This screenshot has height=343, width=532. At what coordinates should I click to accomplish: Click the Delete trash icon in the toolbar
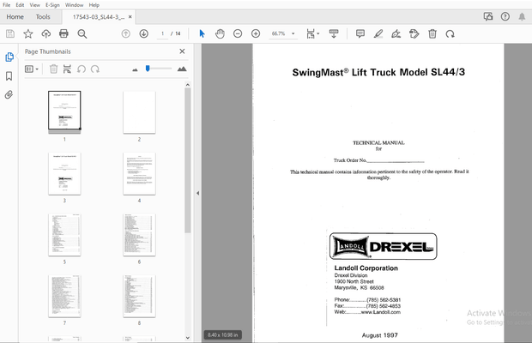click(x=432, y=33)
